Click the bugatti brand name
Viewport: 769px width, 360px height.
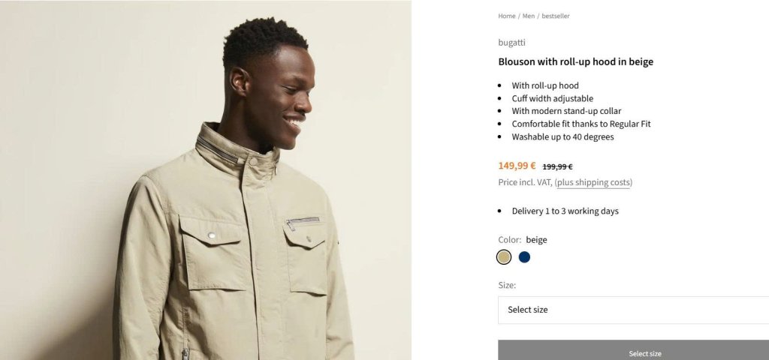[511, 43]
